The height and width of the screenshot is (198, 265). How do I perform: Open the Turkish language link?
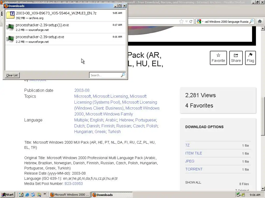coord(114,131)
